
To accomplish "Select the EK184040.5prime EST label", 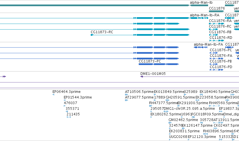I will (x=215, y=92).
